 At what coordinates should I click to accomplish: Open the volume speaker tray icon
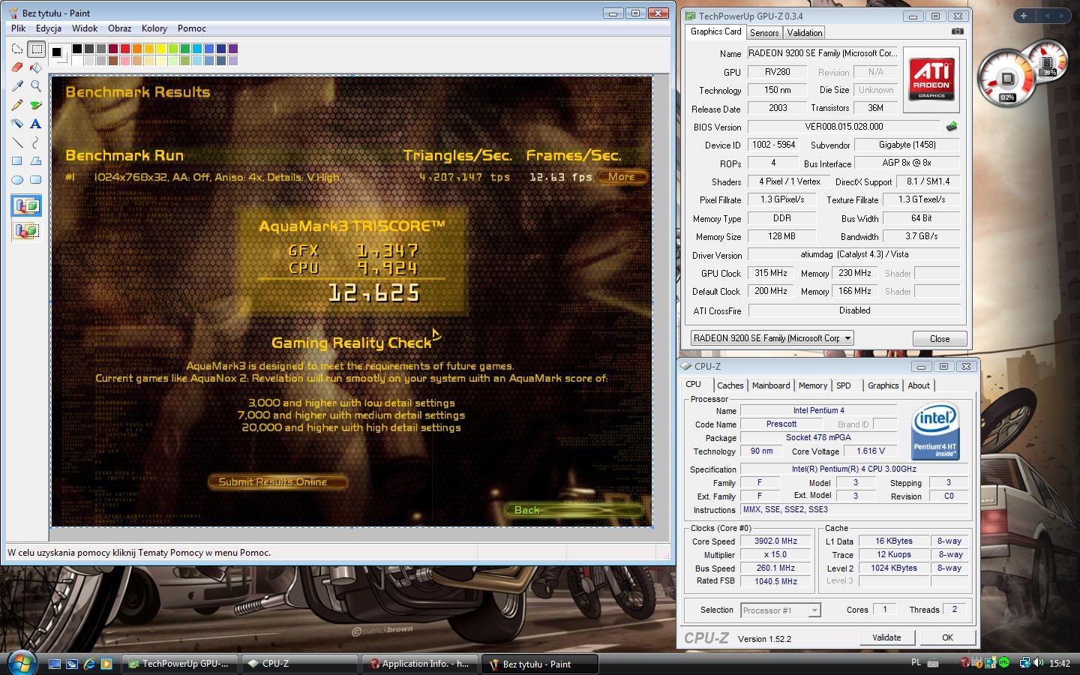pyautogui.click(x=1038, y=663)
